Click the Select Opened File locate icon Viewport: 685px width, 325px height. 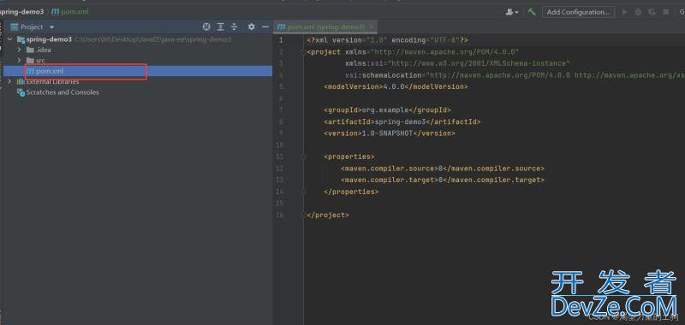(x=206, y=27)
